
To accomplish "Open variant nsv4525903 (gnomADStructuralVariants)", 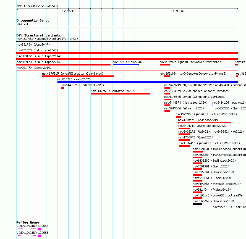I will [x=206, y=114].
